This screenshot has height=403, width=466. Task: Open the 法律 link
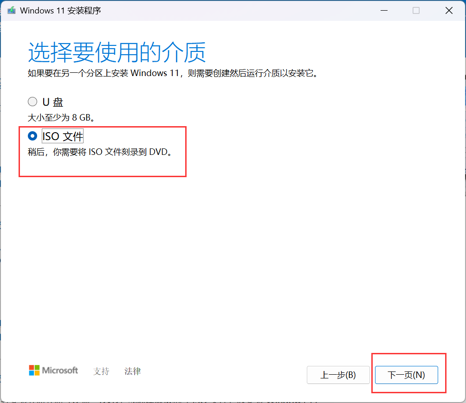pos(133,371)
